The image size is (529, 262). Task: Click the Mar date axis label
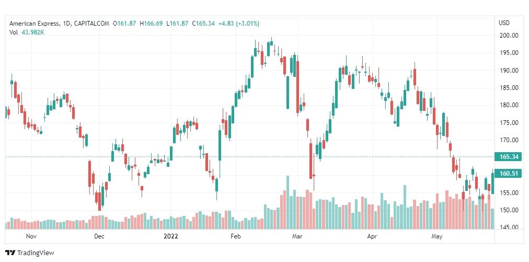[297, 236]
